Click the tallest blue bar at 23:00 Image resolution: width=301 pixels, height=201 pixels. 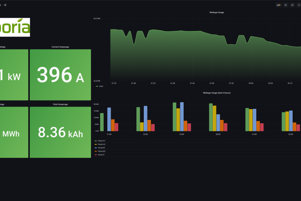point(182,117)
